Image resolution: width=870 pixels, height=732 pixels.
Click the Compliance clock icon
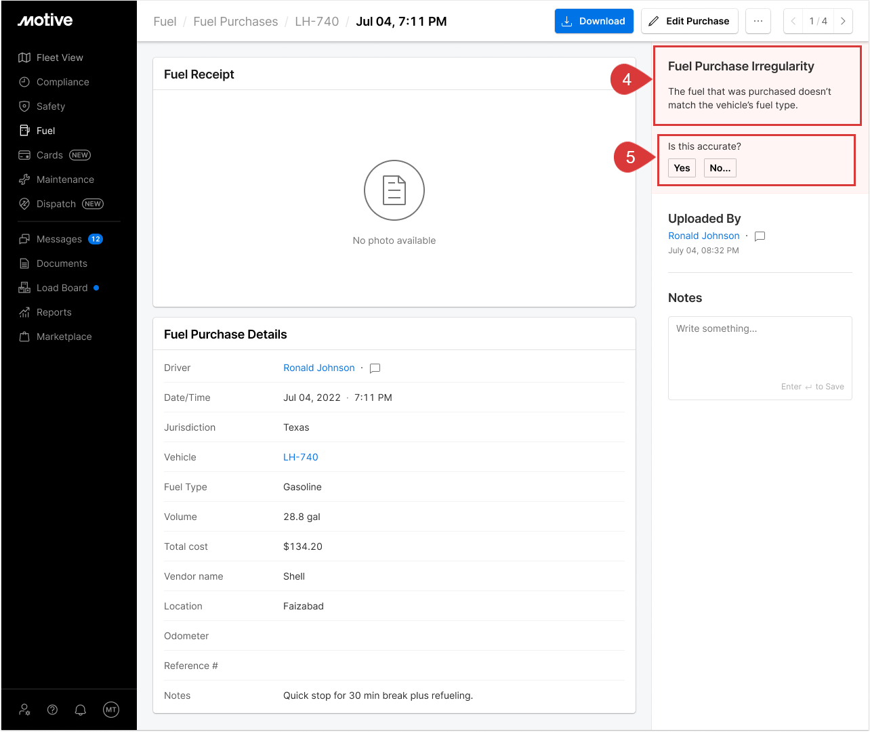pos(24,82)
